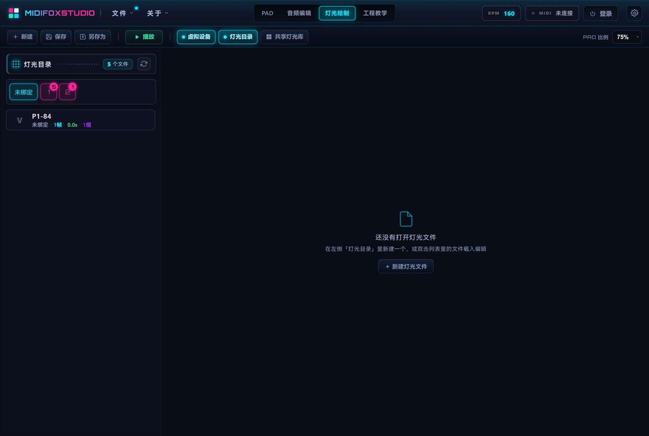This screenshot has height=436, width=649.
Task: Click the pink badge 5 on group 1
Action: point(54,87)
